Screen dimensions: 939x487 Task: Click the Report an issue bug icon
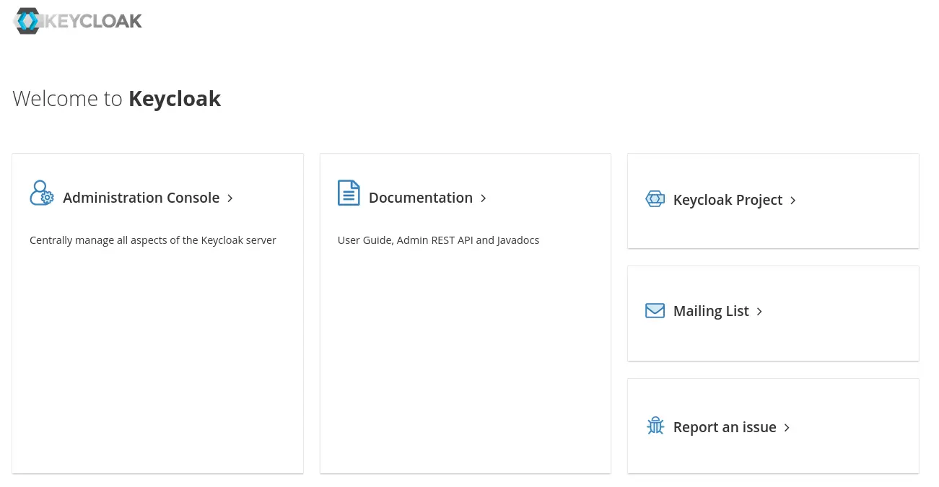(655, 426)
